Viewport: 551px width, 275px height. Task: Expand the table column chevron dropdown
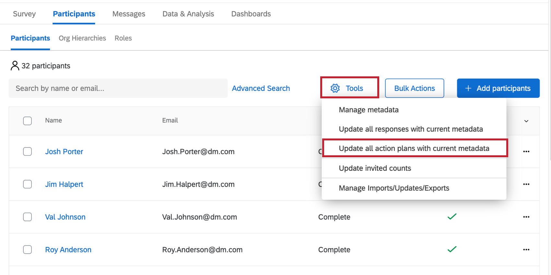point(526,121)
